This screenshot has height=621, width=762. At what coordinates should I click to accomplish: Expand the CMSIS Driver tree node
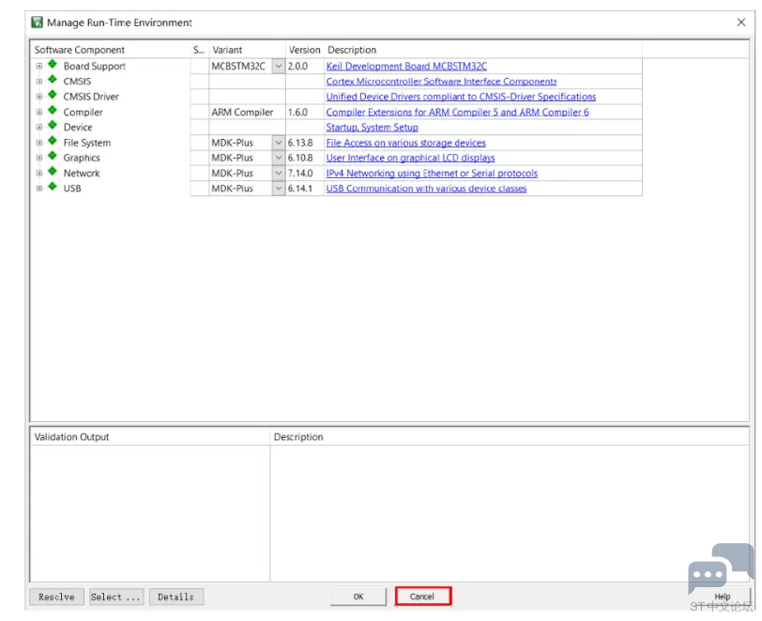tap(39, 97)
